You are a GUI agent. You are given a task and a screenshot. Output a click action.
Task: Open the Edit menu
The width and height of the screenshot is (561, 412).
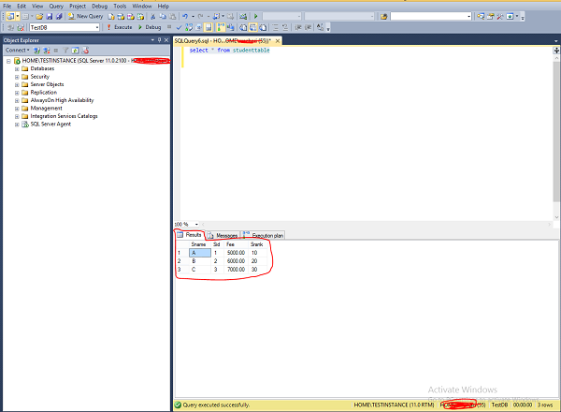(x=22, y=7)
